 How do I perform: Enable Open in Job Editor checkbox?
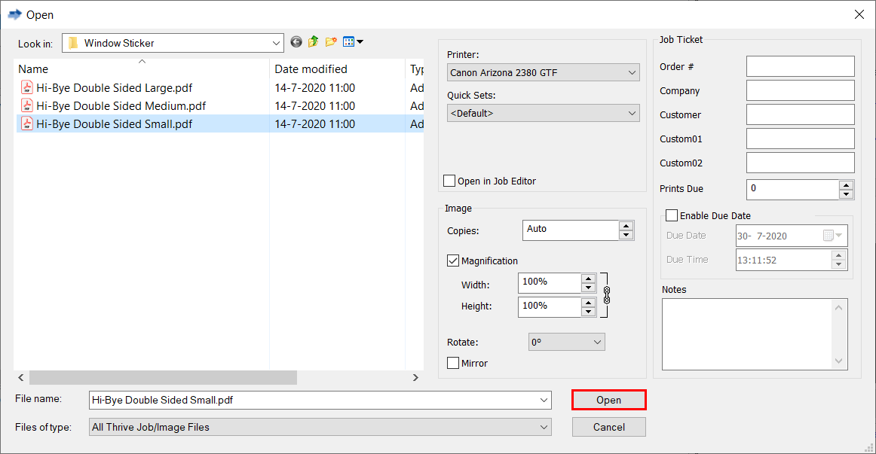pyautogui.click(x=450, y=181)
